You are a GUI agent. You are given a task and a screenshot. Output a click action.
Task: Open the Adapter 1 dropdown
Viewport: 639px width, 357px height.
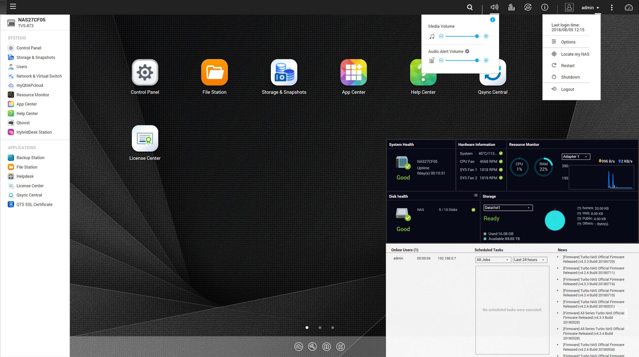tap(576, 157)
